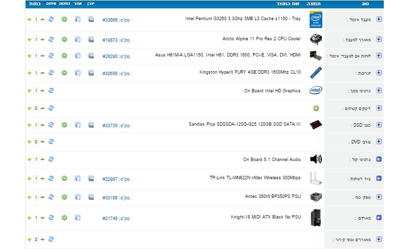Screen dimensions: 401x249
Task: Click TP-Link TL-WN822N product name
Action: [255, 178]
